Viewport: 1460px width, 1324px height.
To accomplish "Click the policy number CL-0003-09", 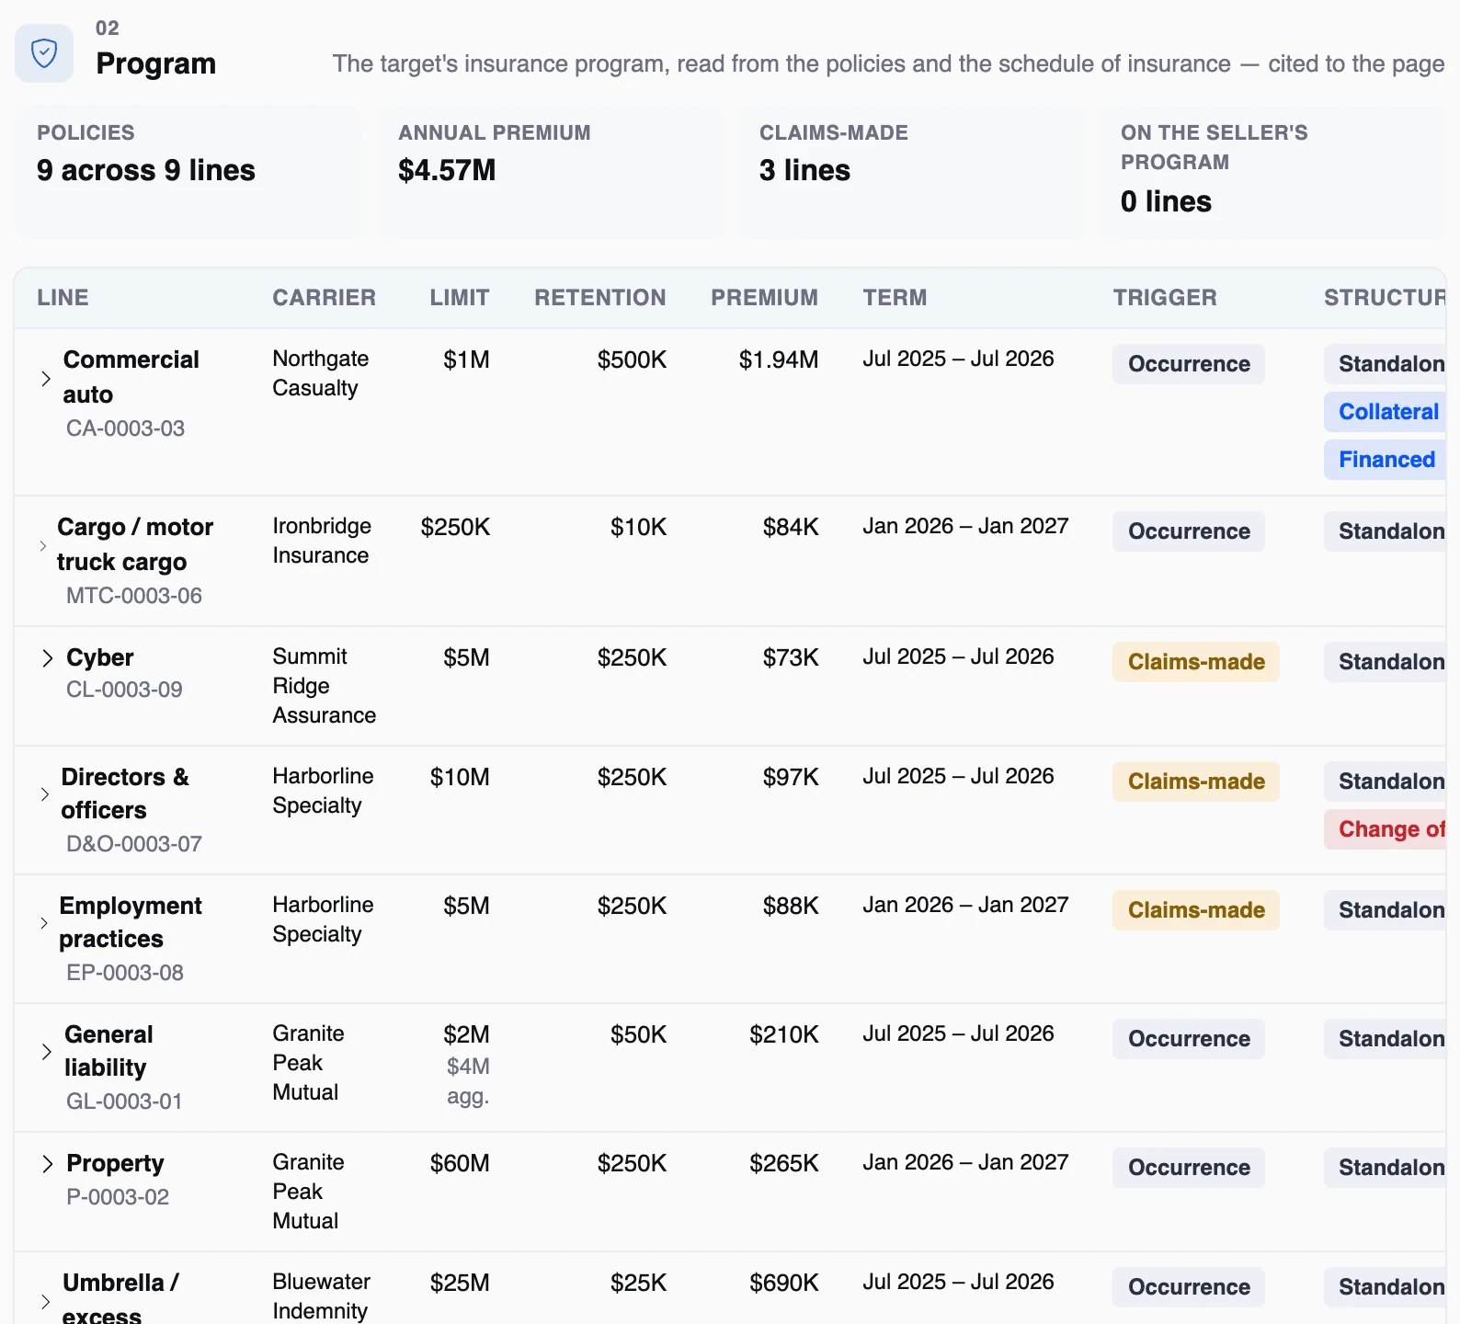I will (x=124, y=690).
